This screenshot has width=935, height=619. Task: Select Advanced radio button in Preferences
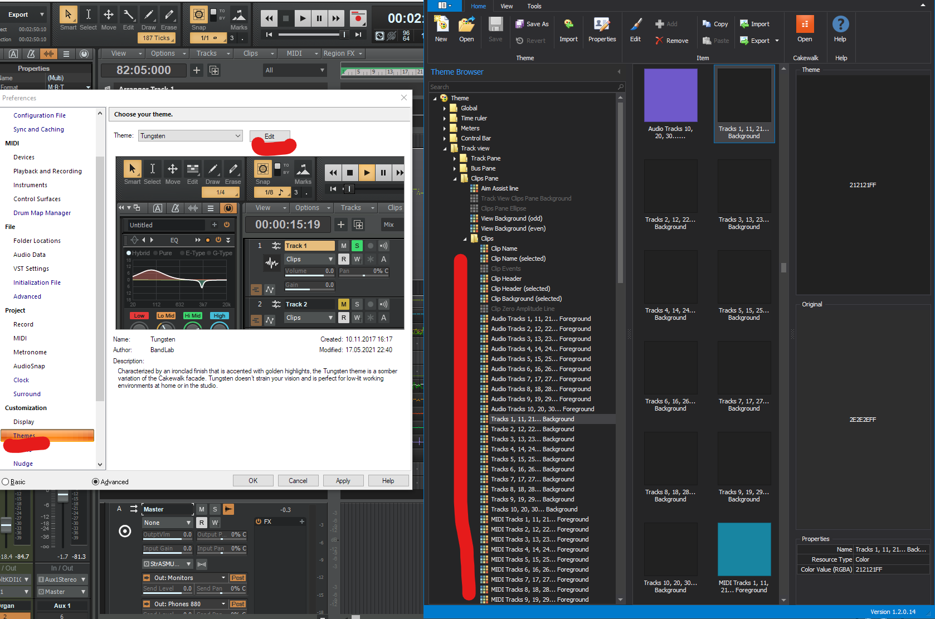coord(95,482)
